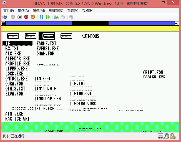This screenshot has width=181, height=142.
Task: Select the drive B icon
Action: coord(31,36)
